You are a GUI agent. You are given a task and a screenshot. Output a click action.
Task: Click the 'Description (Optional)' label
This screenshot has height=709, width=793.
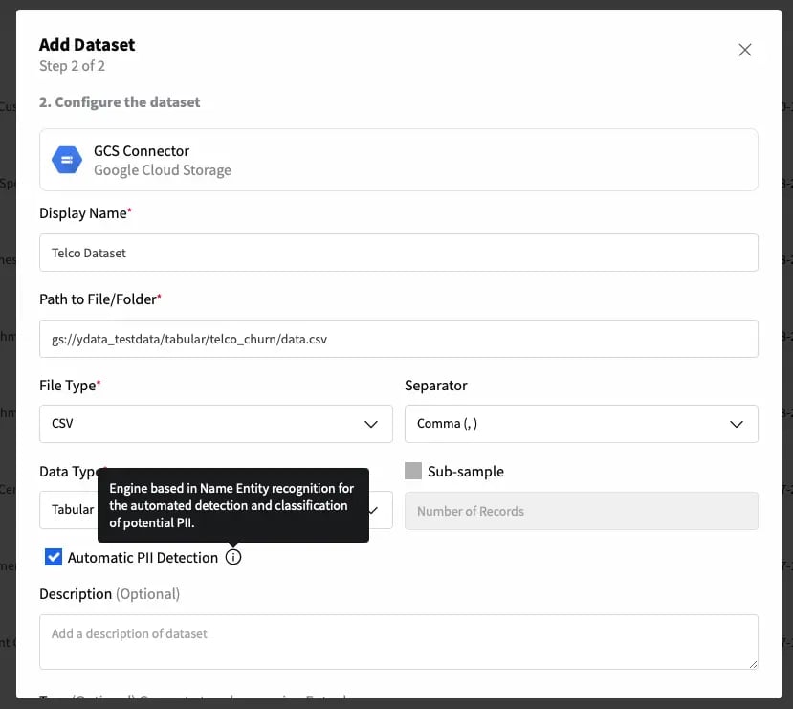pyautogui.click(x=110, y=593)
